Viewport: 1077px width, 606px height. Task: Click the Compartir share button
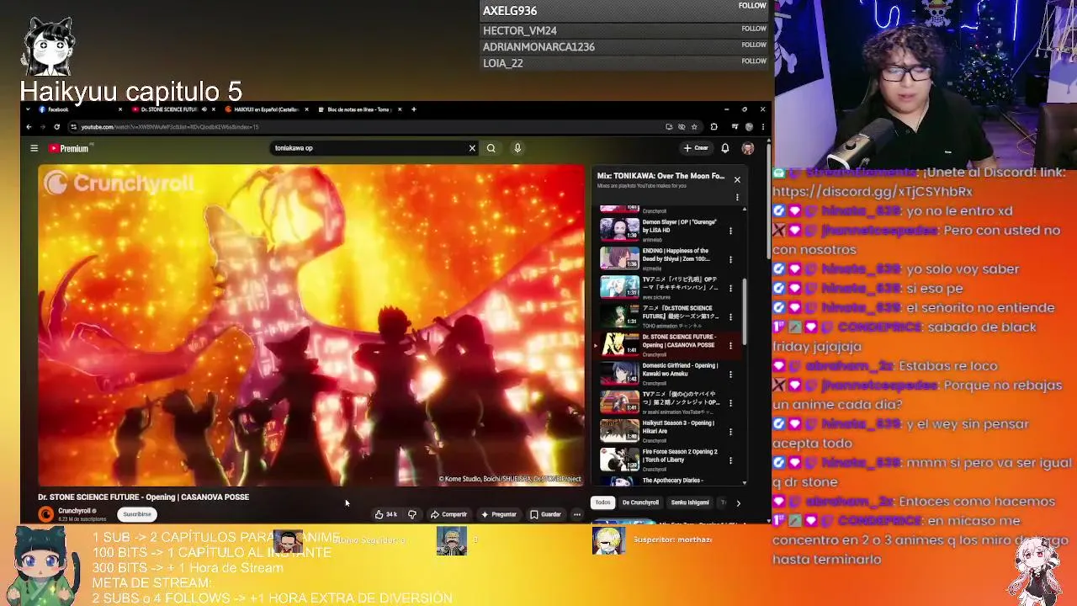448,514
